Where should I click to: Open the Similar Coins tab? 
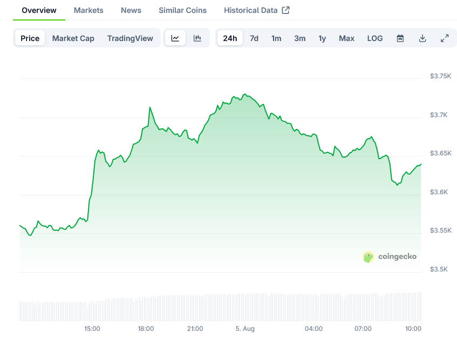click(182, 10)
